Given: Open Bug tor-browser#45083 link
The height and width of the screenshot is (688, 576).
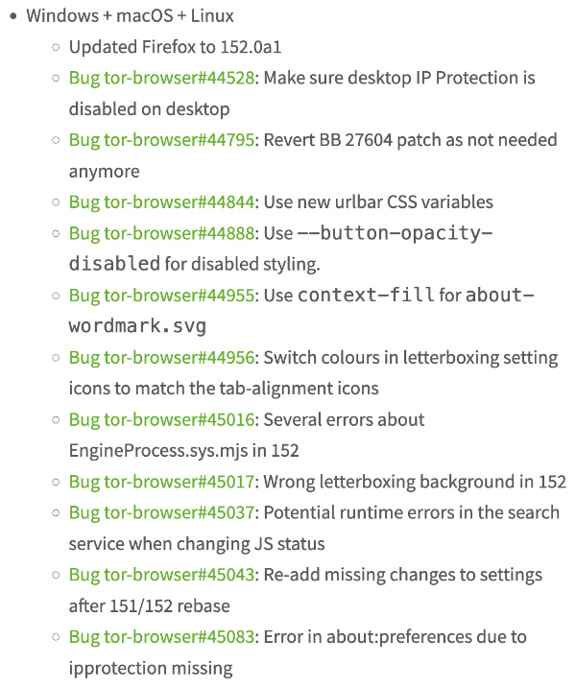Looking at the screenshot, I should [x=161, y=637].
